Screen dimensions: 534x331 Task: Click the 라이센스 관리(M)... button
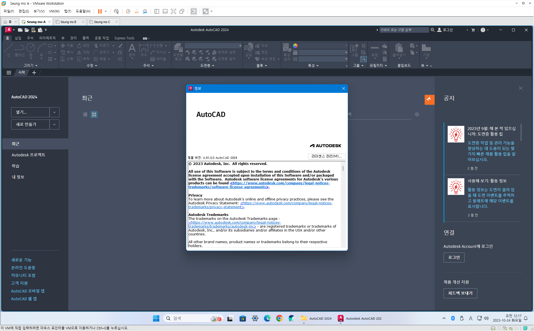326,156
